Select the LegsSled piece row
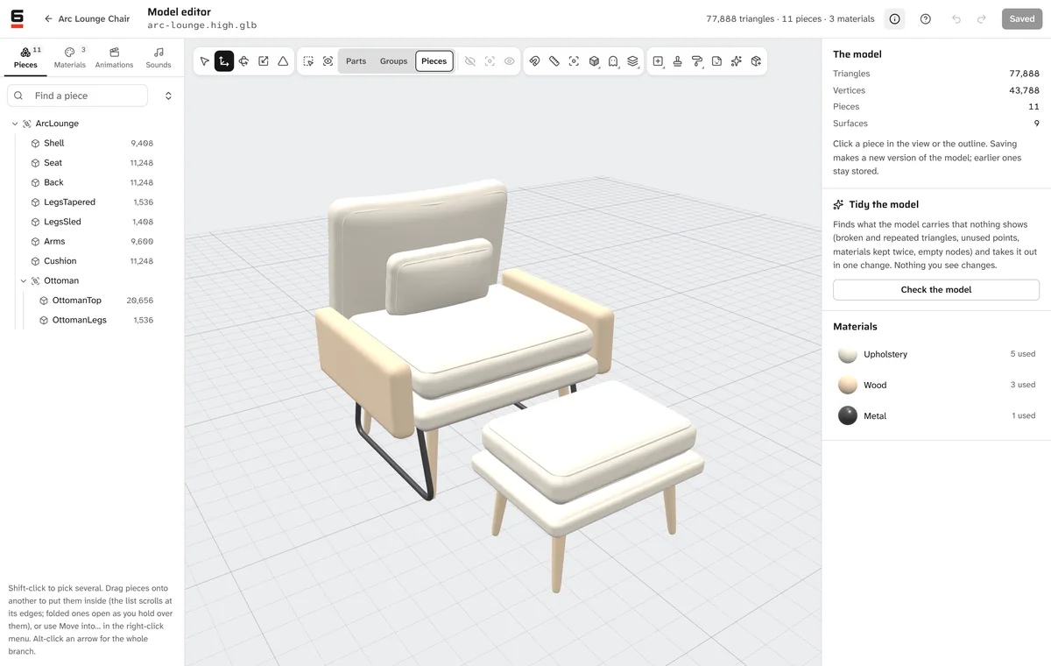The image size is (1051, 666). pyautogui.click(x=92, y=222)
